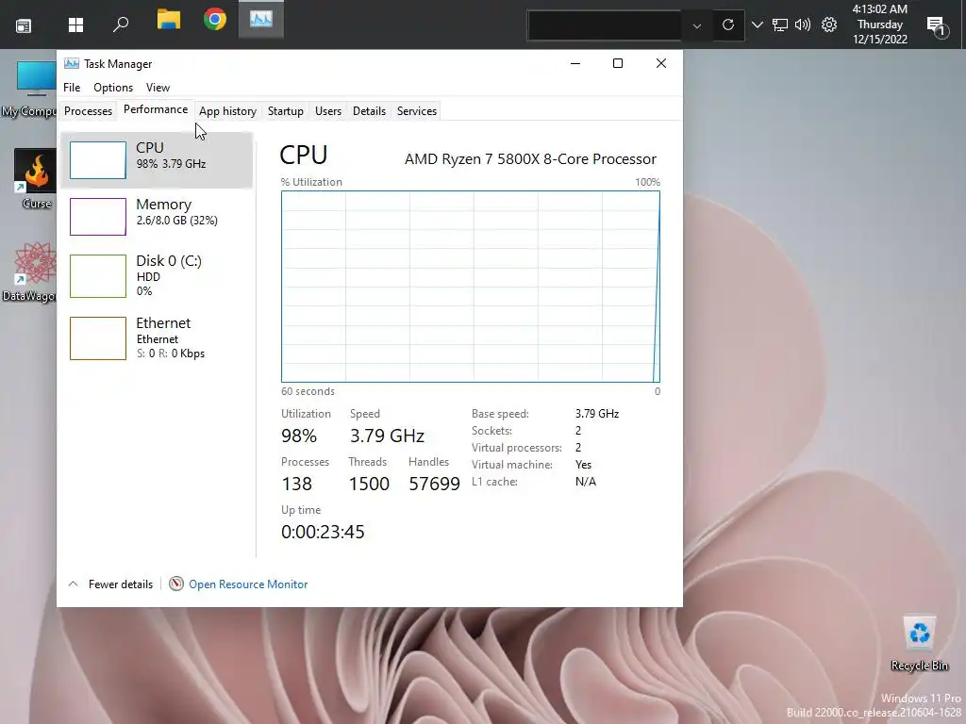Open File Explorer from the taskbar
This screenshot has width=966, height=724.
coord(168,20)
